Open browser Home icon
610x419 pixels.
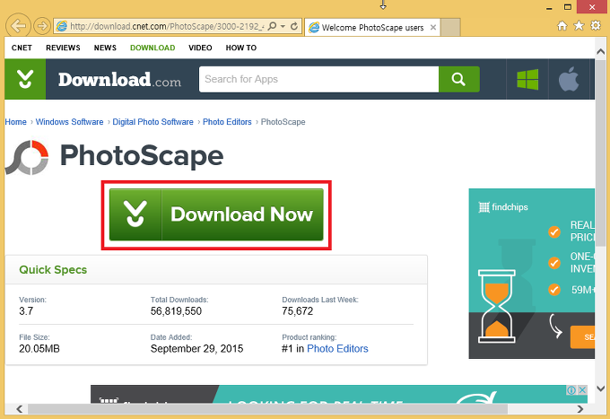tap(562, 26)
